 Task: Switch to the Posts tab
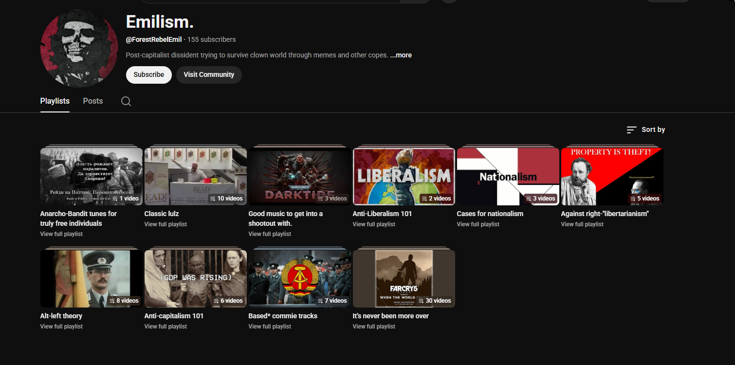coord(92,101)
